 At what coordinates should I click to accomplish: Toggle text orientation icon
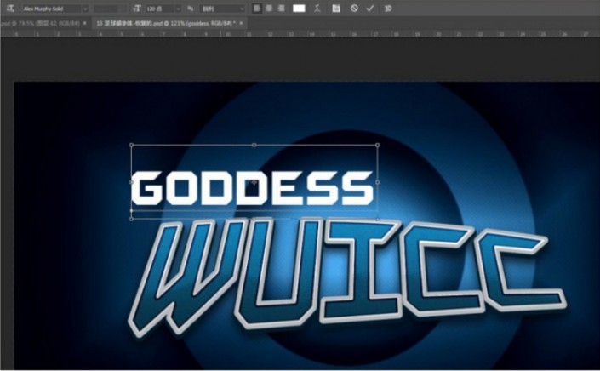tap(10, 9)
